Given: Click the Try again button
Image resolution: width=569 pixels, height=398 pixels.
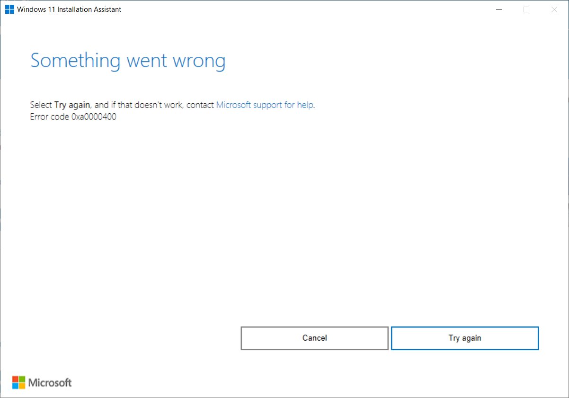Looking at the screenshot, I should 465,338.
